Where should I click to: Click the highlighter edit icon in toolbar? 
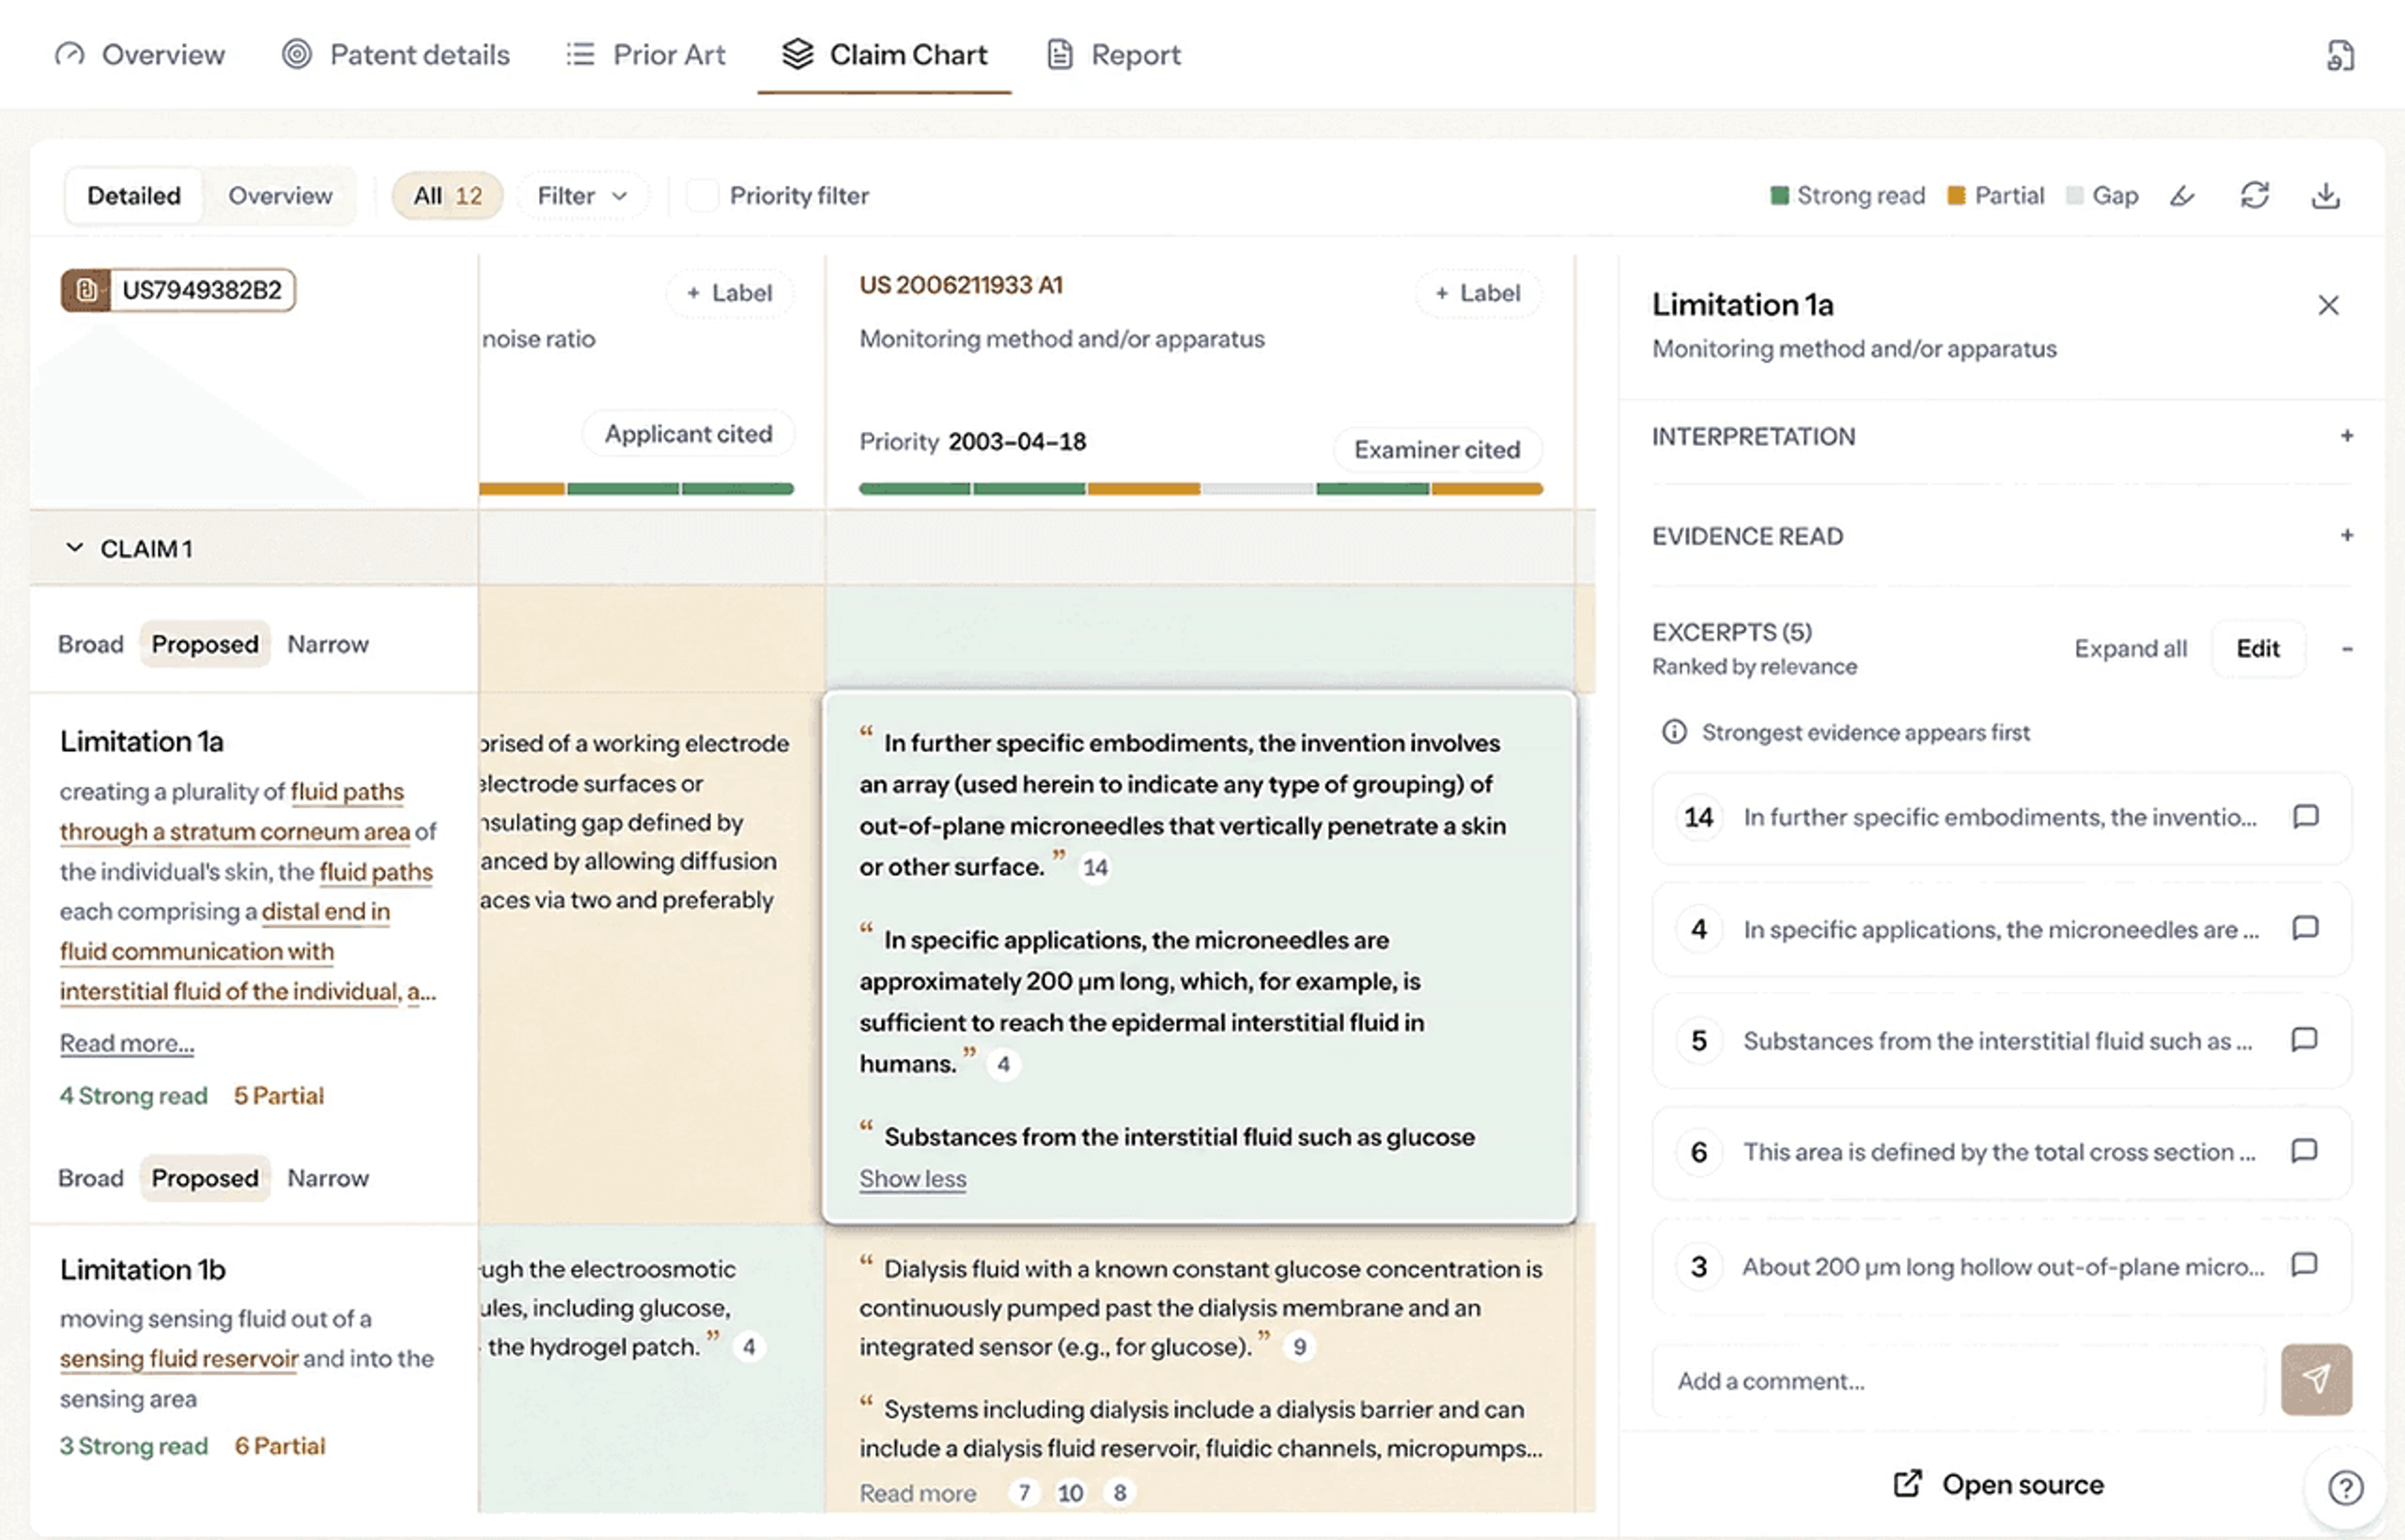2182,196
